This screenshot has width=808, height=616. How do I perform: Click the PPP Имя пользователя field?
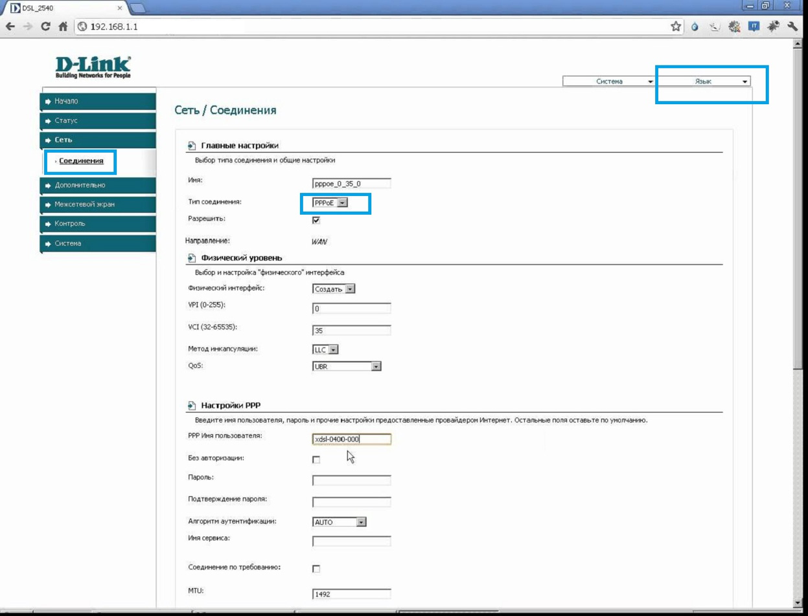352,439
